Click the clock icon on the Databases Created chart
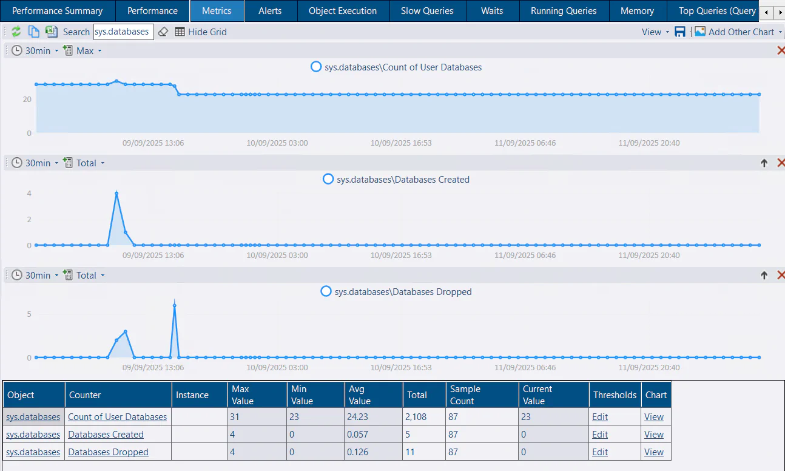 point(16,163)
